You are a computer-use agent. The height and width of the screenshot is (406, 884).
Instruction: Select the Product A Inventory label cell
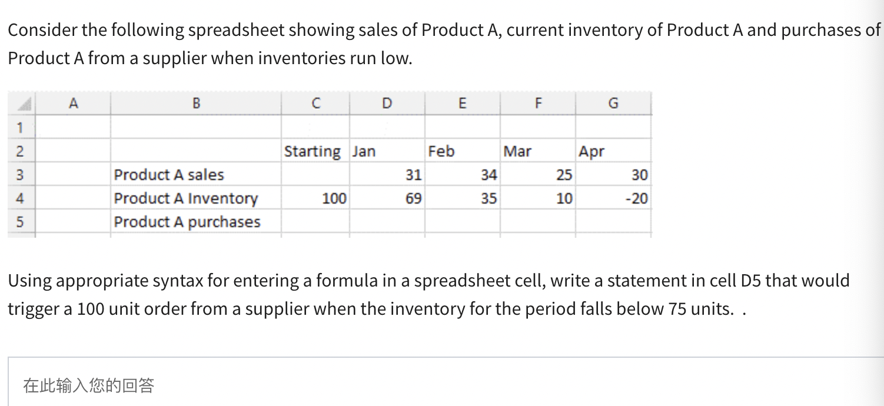click(x=185, y=198)
